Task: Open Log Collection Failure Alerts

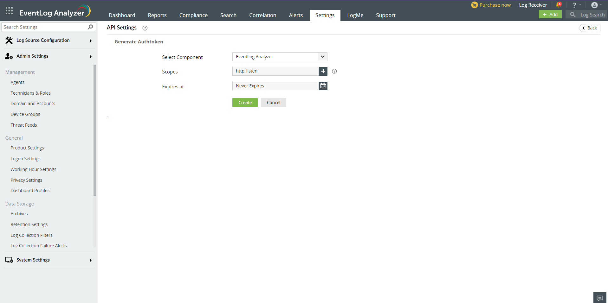Action: (x=39, y=246)
